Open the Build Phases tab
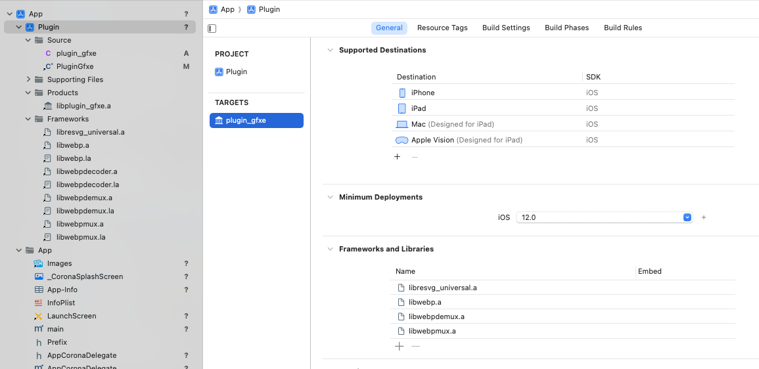Image resolution: width=759 pixels, height=369 pixels. (x=567, y=28)
